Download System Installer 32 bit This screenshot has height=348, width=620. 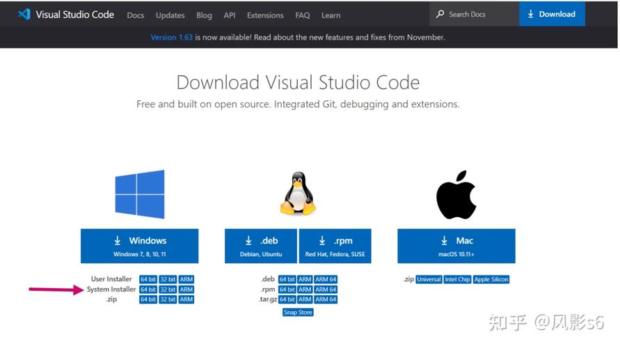tap(168, 290)
